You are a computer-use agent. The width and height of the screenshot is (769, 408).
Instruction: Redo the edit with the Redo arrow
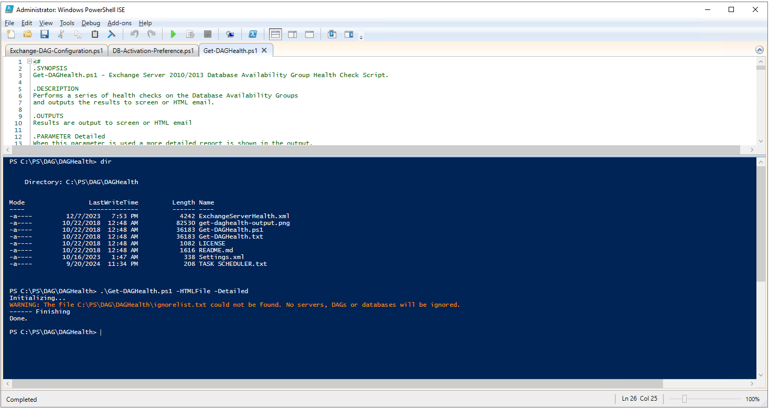152,34
